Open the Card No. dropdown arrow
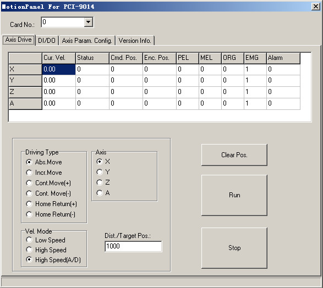 point(89,22)
